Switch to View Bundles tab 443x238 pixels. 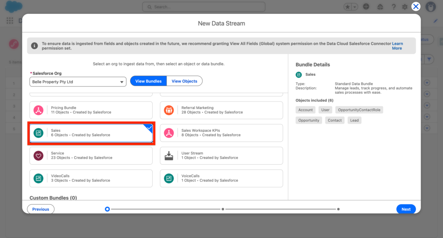click(x=148, y=81)
